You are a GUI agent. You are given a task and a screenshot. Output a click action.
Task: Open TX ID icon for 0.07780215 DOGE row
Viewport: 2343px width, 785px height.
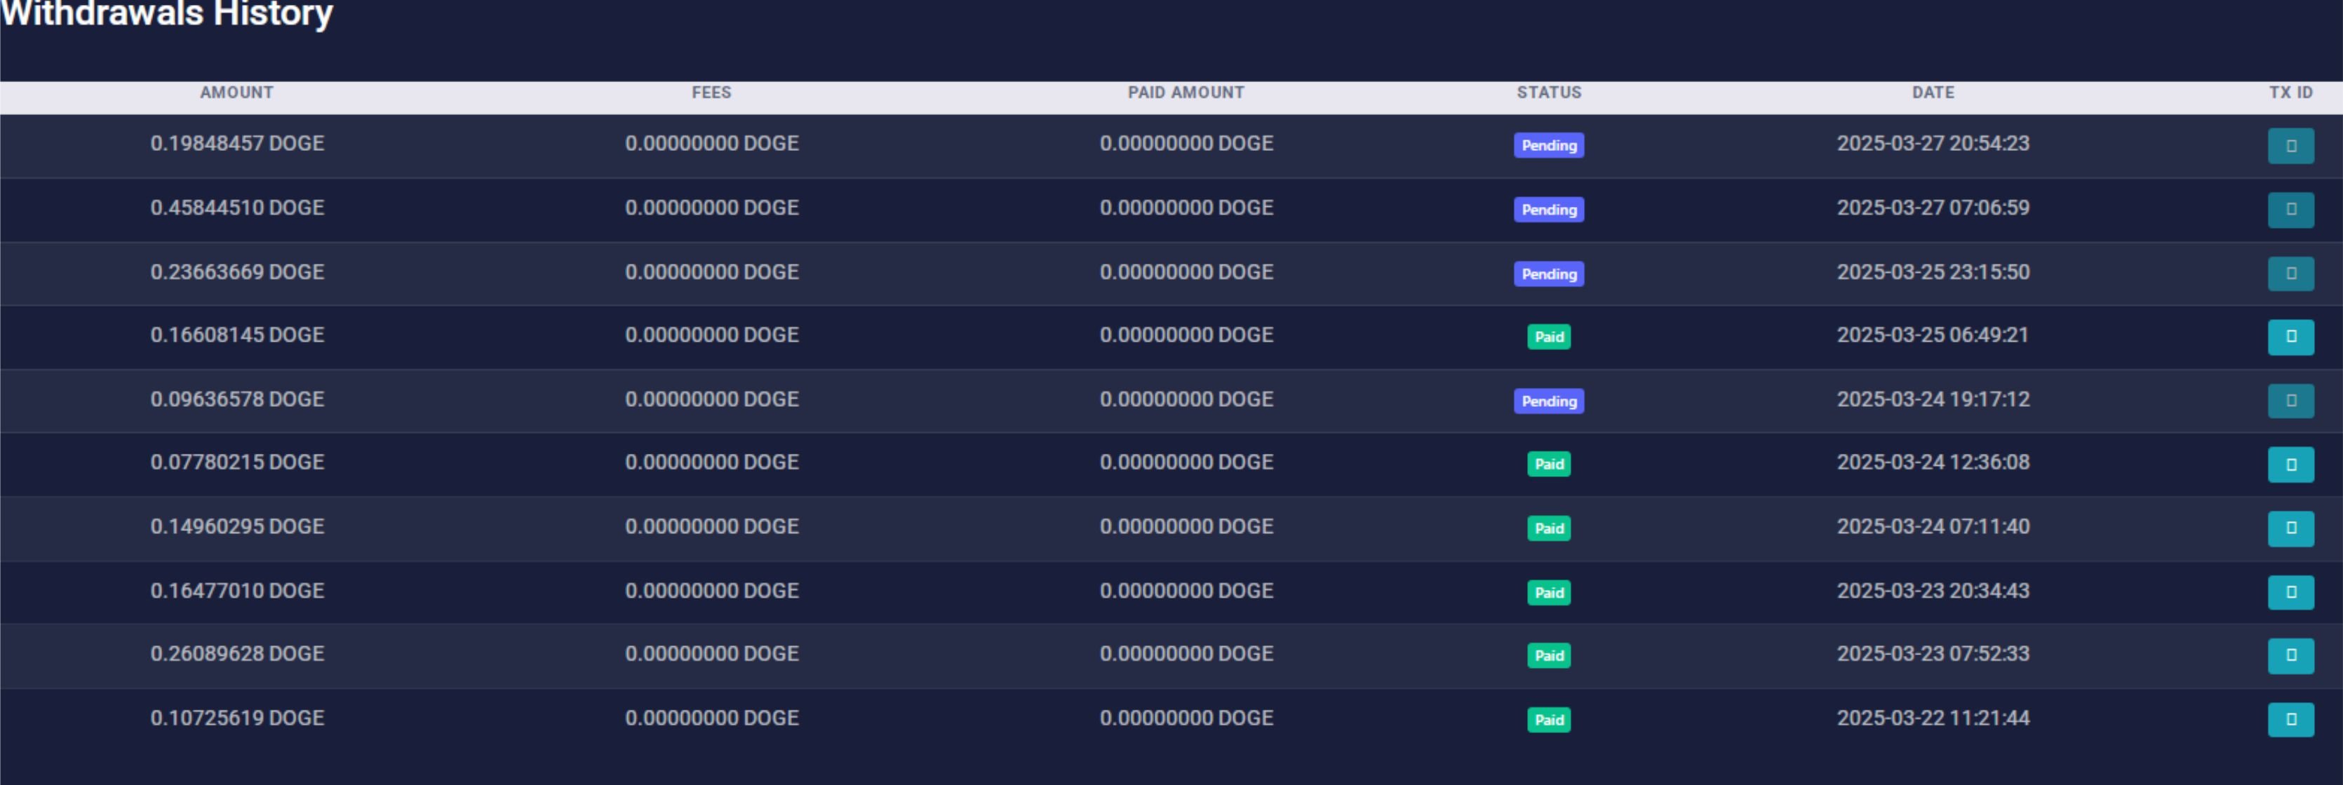[x=2290, y=465]
